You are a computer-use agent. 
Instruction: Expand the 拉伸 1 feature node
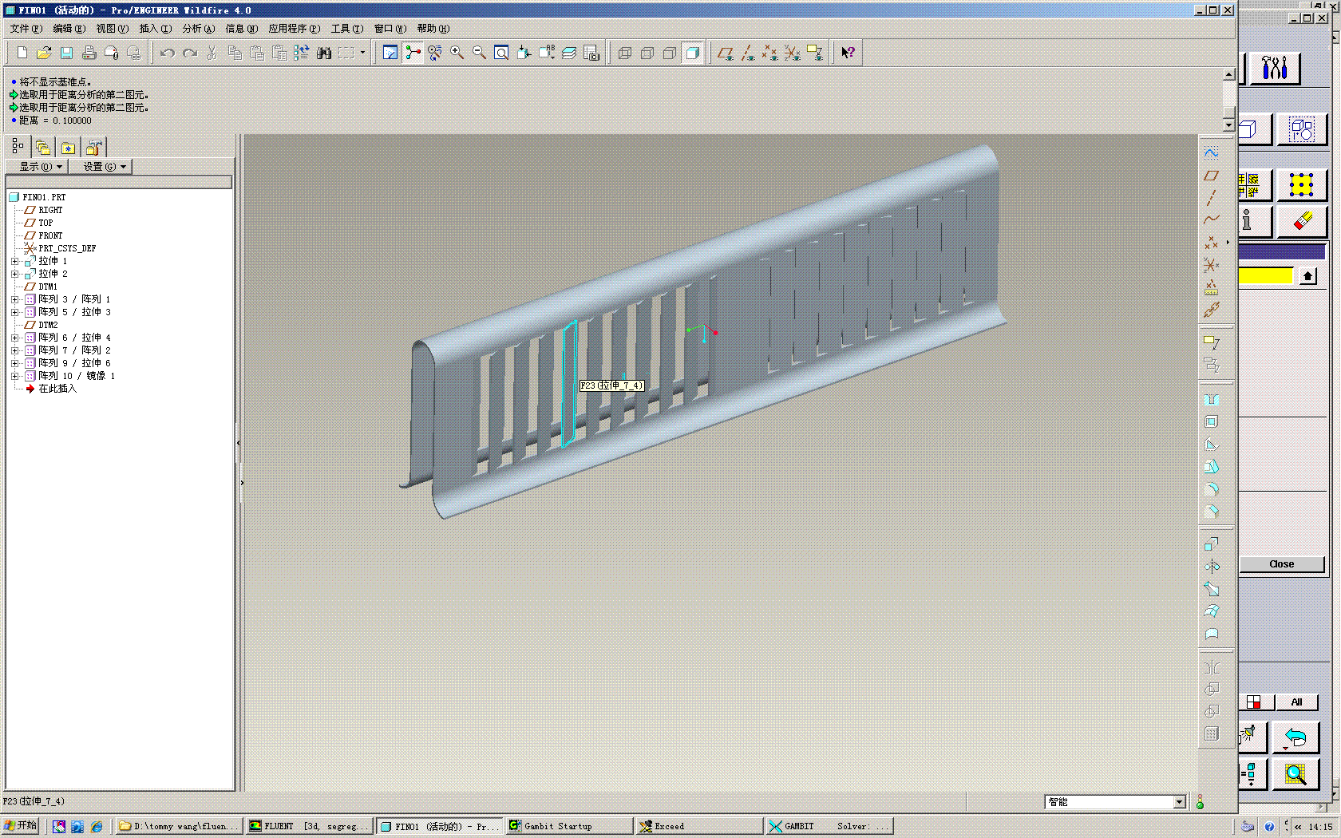(14, 261)
